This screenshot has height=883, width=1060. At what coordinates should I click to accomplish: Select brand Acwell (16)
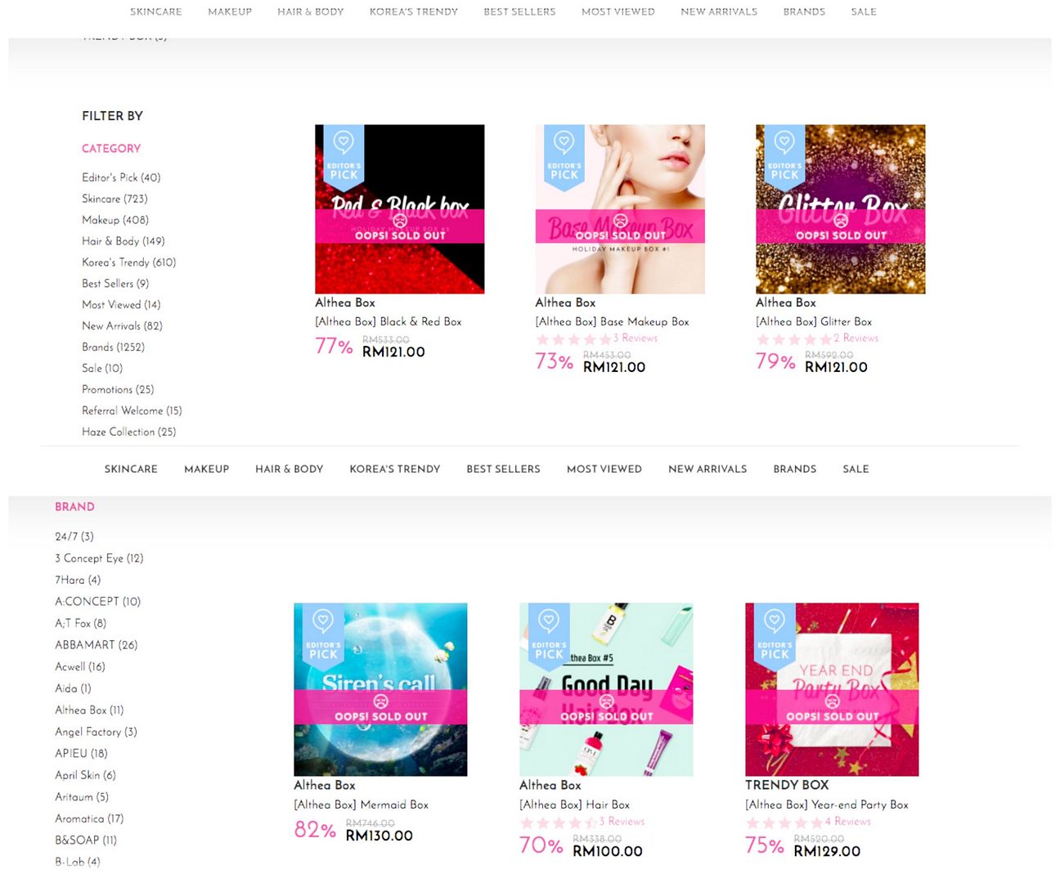pyautogui.click(x=80, y=666)
